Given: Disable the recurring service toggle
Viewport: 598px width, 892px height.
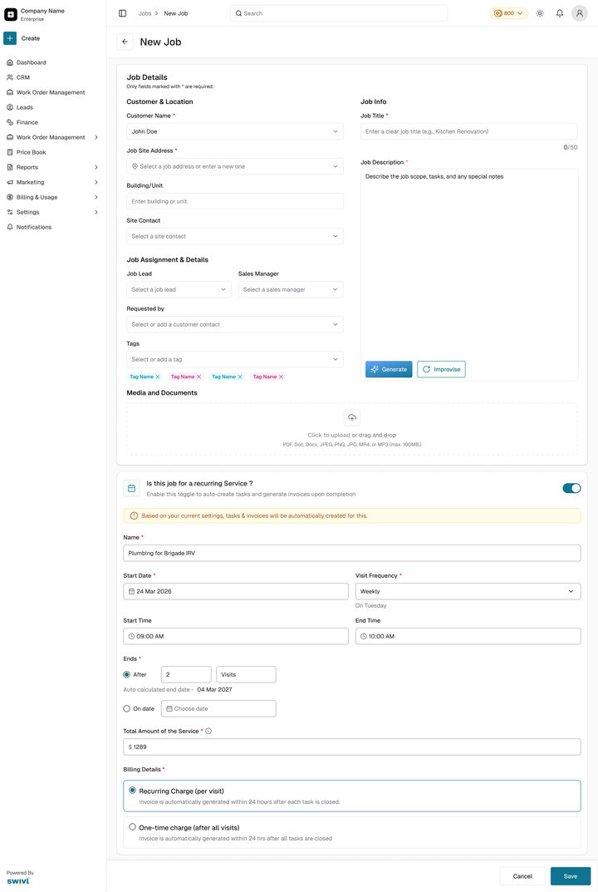Looking at the screenshot, I should 571,488.
